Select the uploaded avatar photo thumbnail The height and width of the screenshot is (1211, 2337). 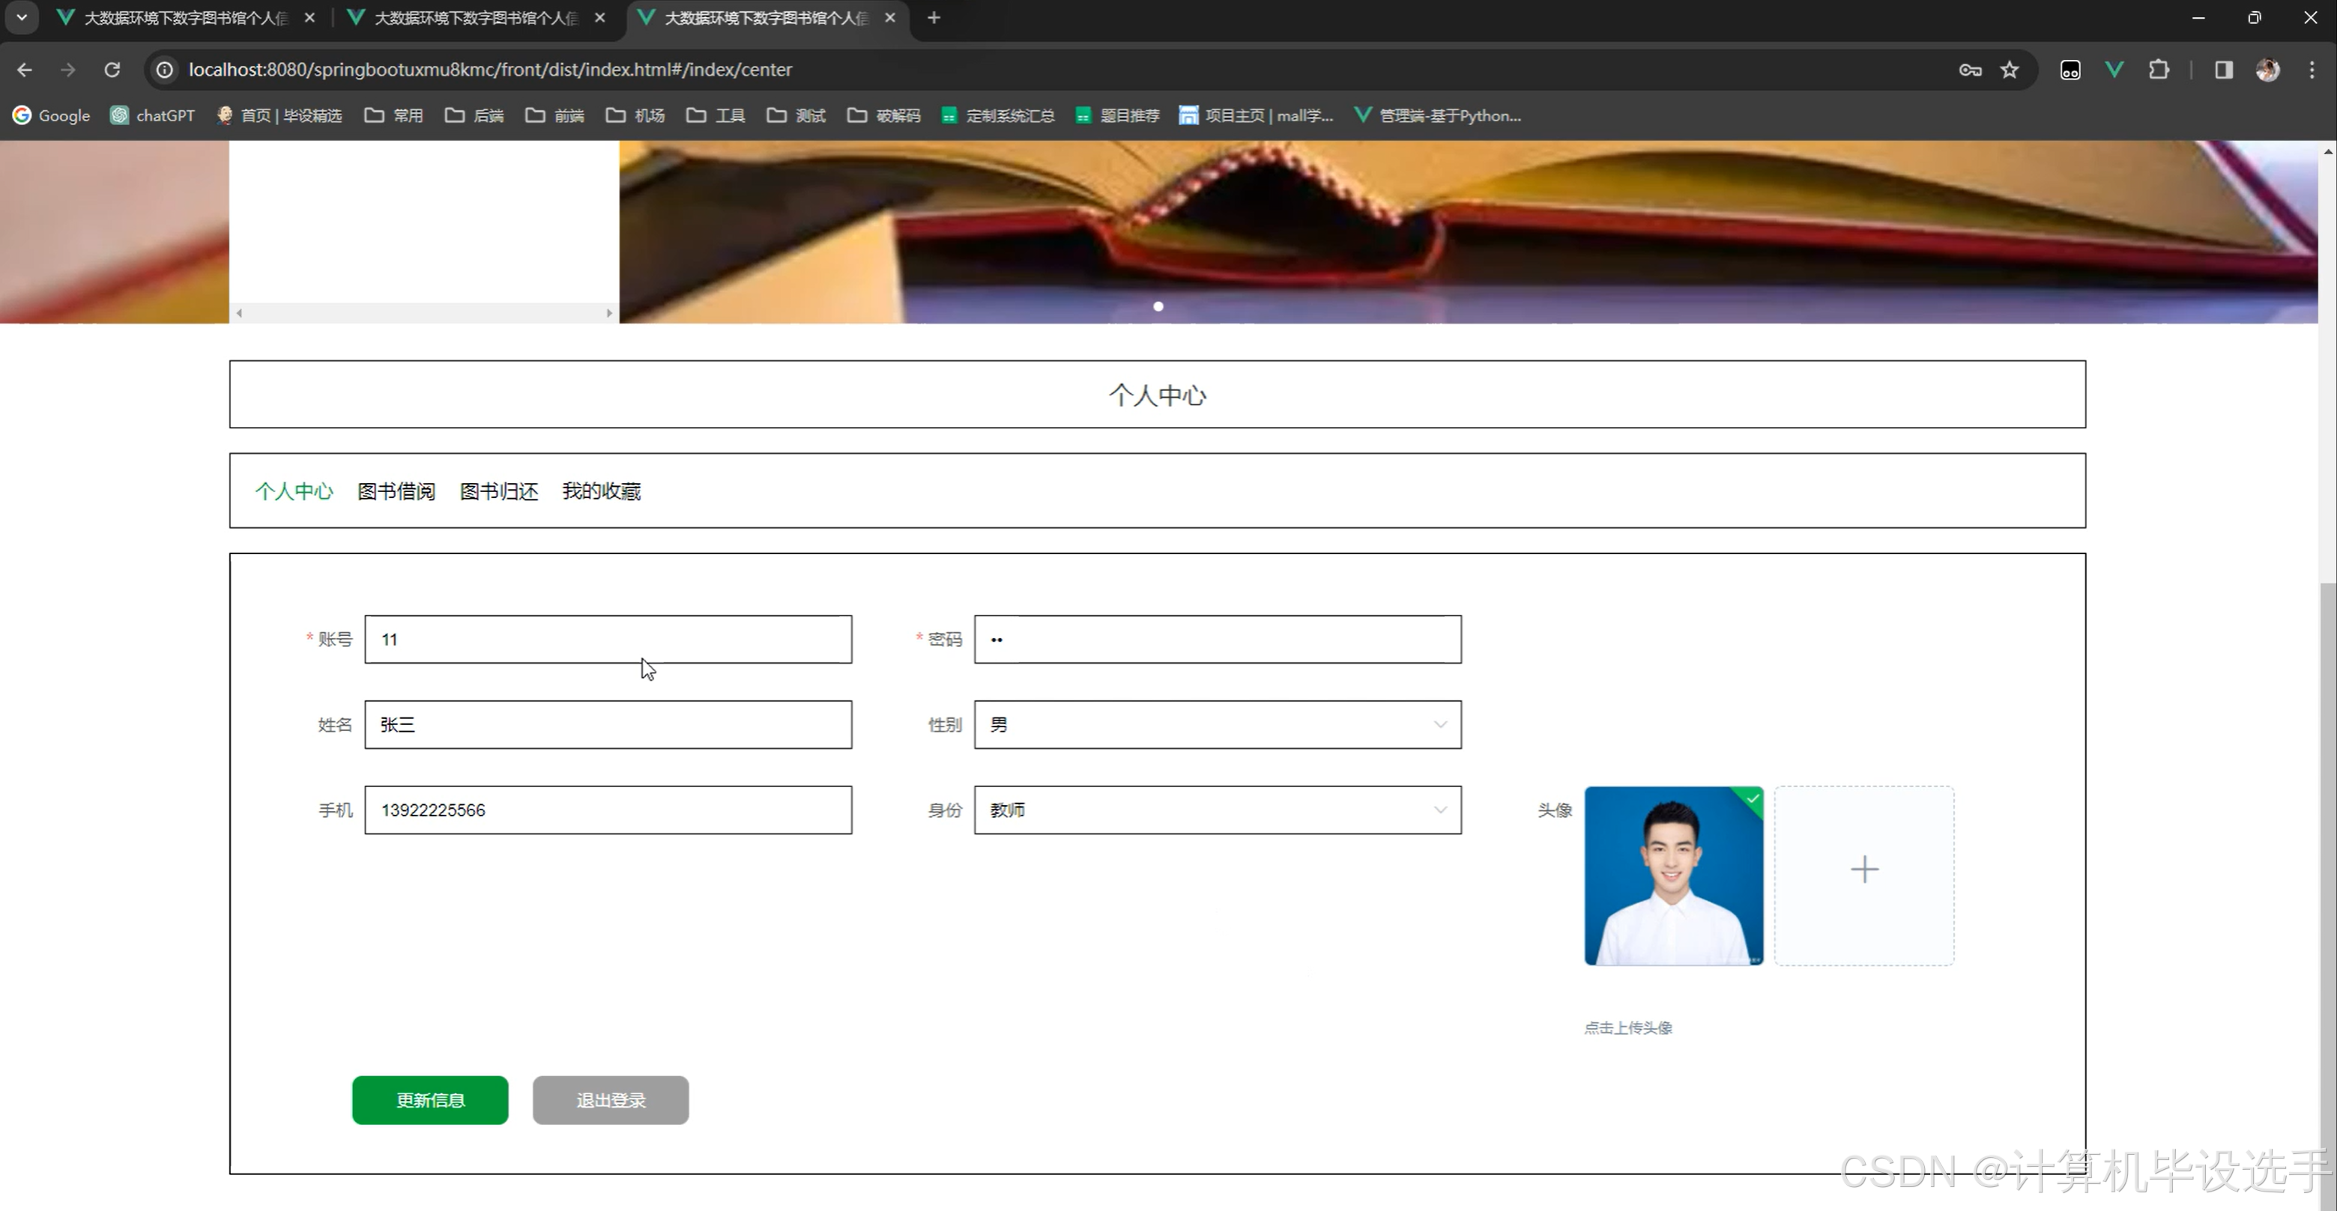[x=1673, y=875]
